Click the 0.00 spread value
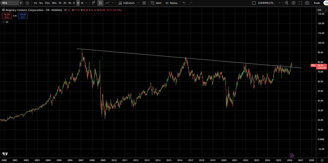 tap(15, 16)
